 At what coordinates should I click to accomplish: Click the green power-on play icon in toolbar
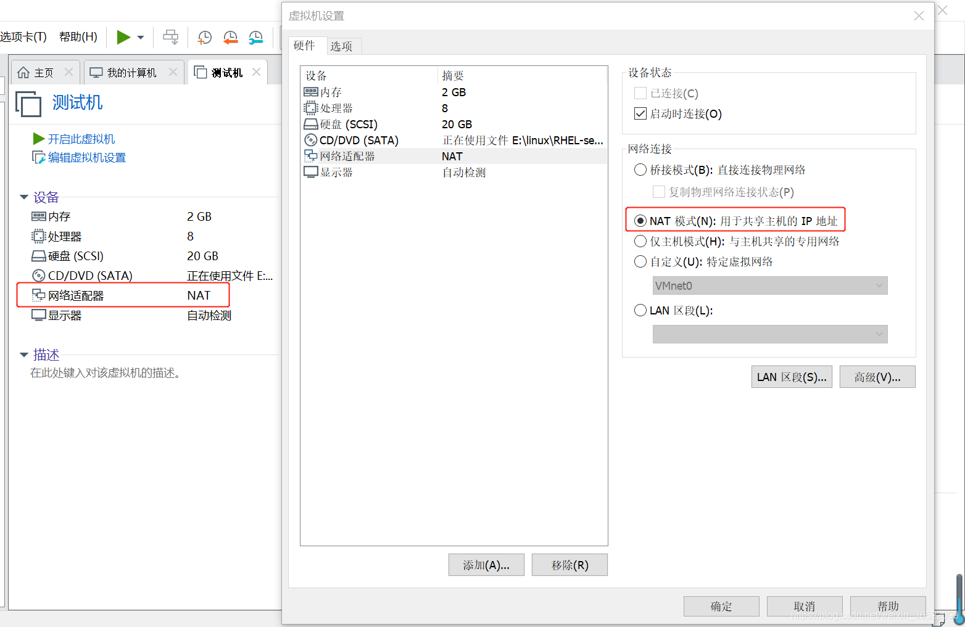[123, 37]
